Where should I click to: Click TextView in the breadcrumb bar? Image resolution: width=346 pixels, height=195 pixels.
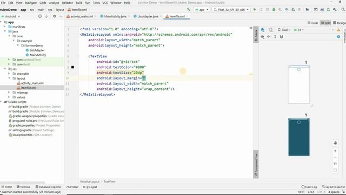109,181
